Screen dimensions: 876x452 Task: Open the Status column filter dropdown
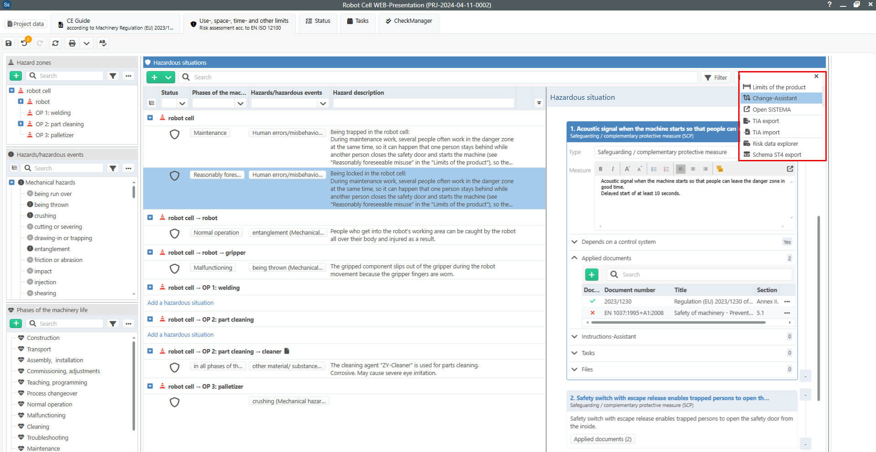click(x=182, y=103)
